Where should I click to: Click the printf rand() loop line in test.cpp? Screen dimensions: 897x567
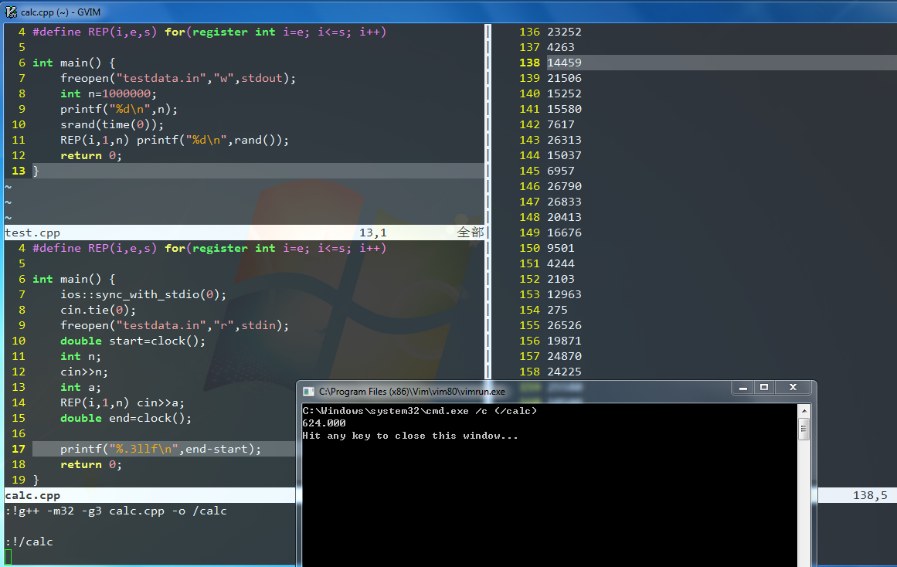(x=175, y=140)
